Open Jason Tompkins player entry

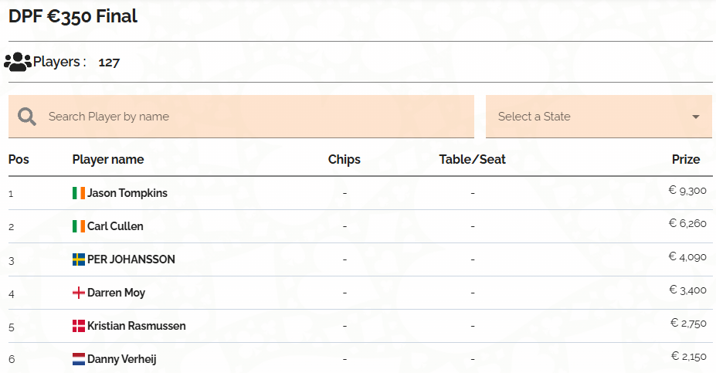coord(127,193)
